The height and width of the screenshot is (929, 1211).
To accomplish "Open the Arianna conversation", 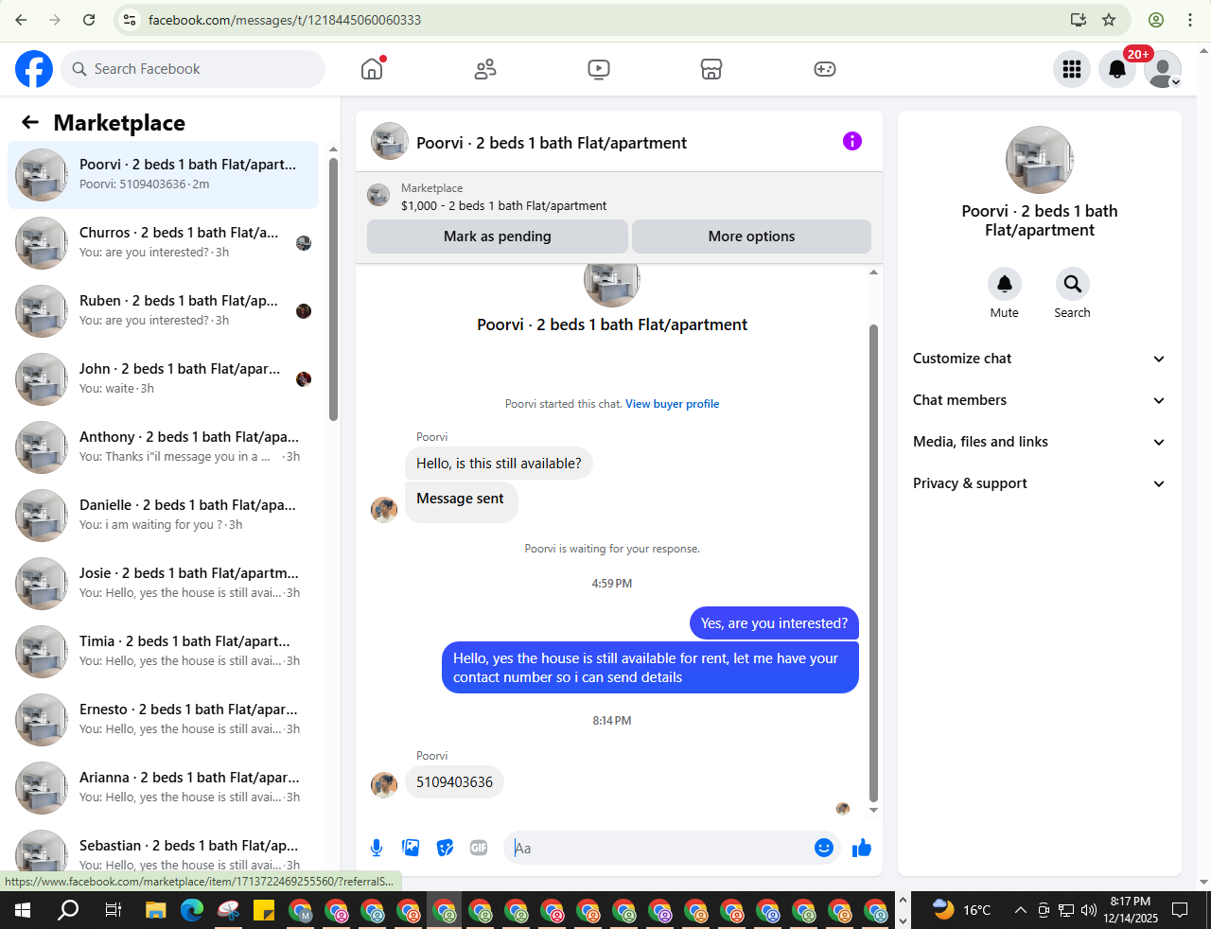I will [163, 788].
